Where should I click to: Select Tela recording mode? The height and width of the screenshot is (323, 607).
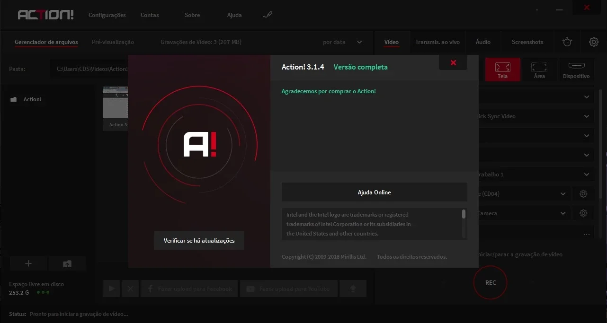tap(502, 70)
